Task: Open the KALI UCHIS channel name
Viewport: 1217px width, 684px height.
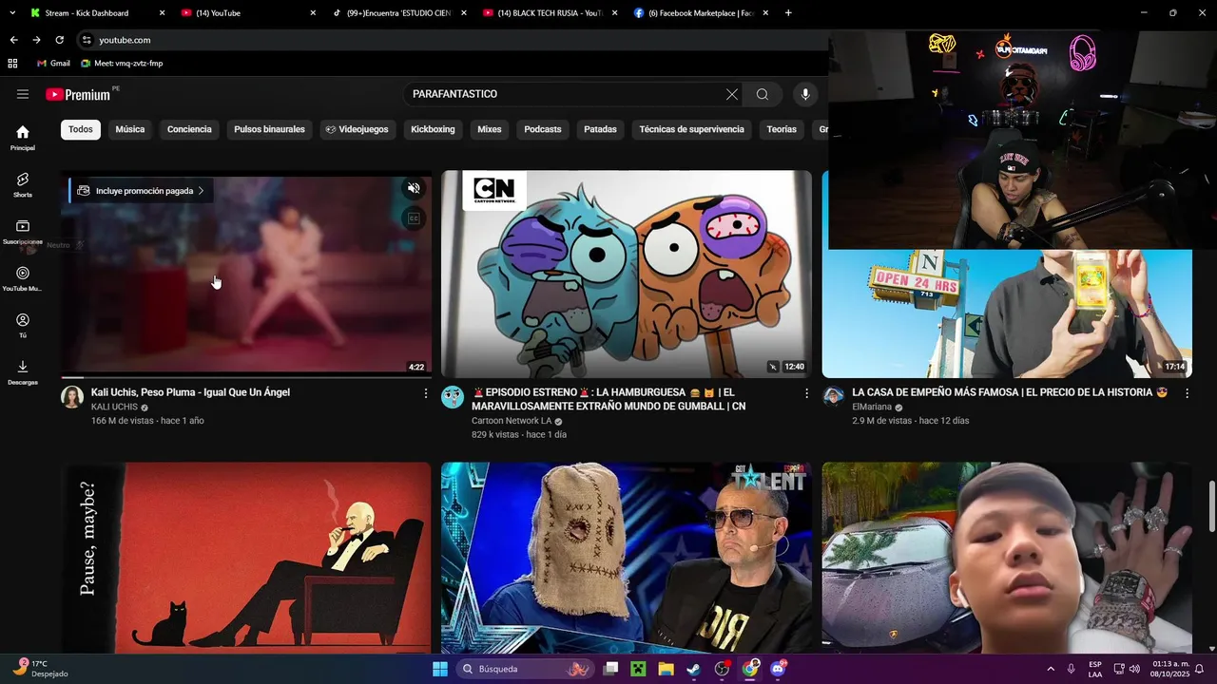Action: [114, 408]
